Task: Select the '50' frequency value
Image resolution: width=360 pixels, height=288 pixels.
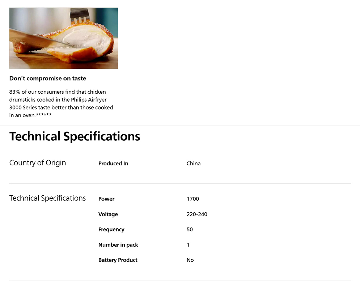Action: coord(190,229)
